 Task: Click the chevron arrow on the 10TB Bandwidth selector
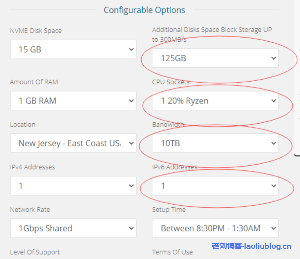pyautogui.click(x=273, y=143)
